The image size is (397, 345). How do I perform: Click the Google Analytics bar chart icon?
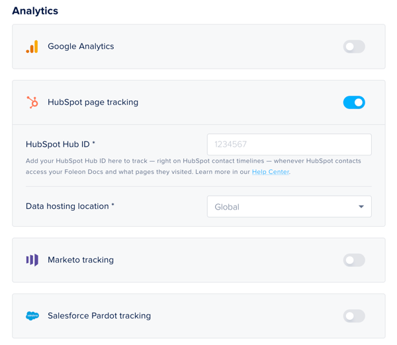click(32, 46)
